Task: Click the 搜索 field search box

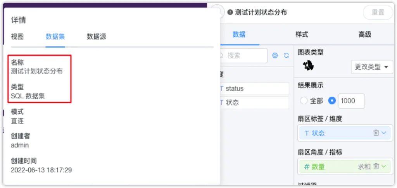Action: (243, 56)
